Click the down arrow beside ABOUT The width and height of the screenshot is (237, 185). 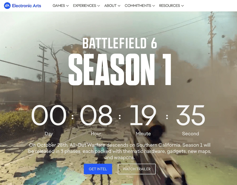pyautogui.click(x=119, y=6)
